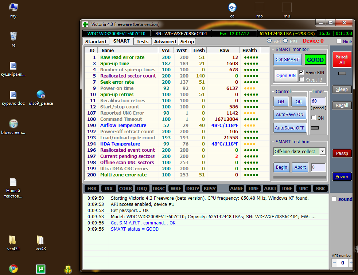Screen dimensions: 358x275
Task: Open the uiso9_pe.exe desktop icon
Action: click(x=41, y=95)
